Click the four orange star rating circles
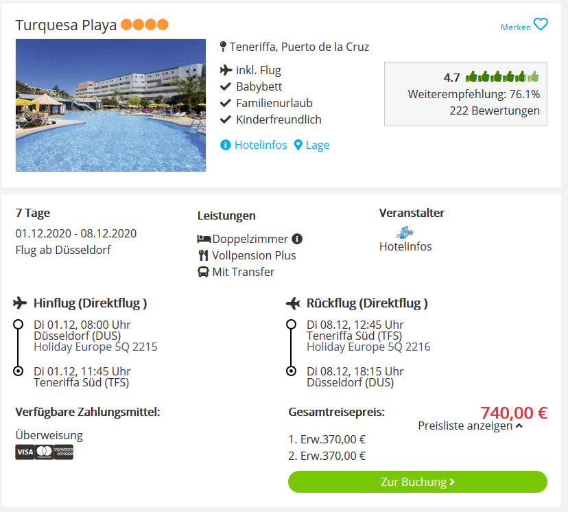The height and width of the screenshot is (512, 568). tap(144, 25)
